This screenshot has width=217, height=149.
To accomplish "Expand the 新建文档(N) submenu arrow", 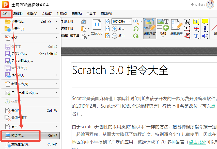I will [56, 84].
